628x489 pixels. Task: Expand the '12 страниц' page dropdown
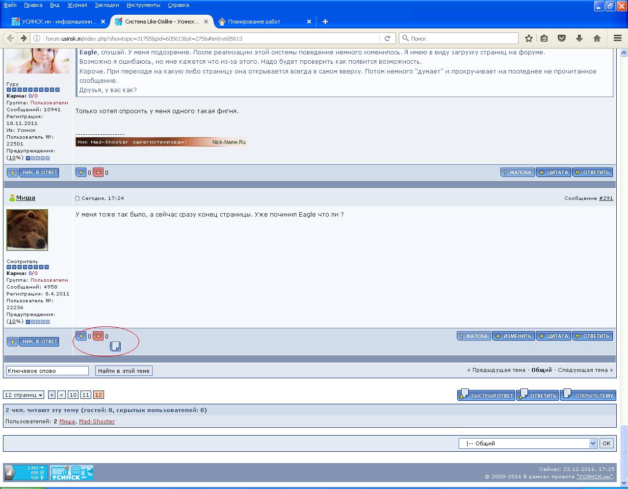pyautogui.click(x=24, y=395)
